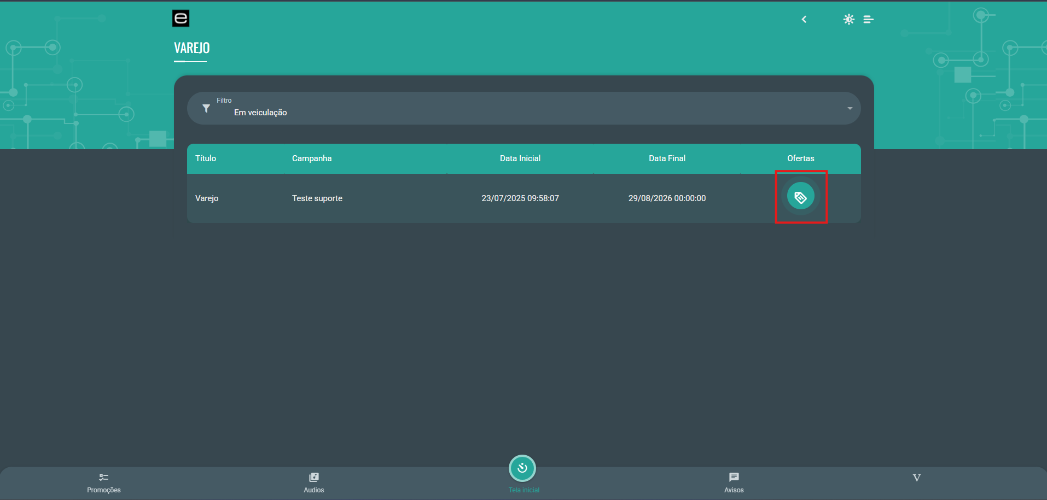Go to Promoções in bottom navigation
1047x500 pixels.
point(104,483)
